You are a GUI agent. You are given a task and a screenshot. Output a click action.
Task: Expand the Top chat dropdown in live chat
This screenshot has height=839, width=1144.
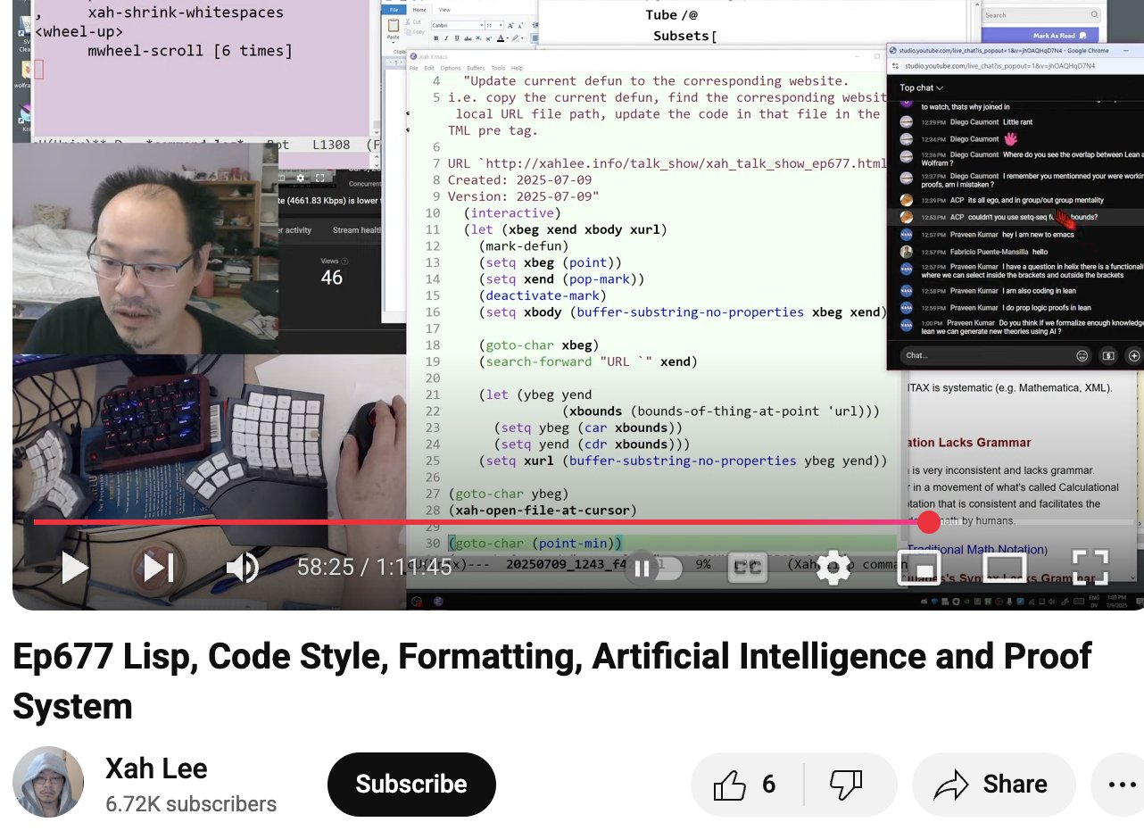point(922,87)
